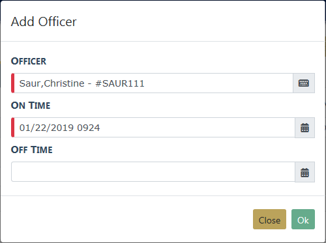The width and height of the screenshot is (326, 243).
Task: Click the OFFICER field label
Action: 29,61
